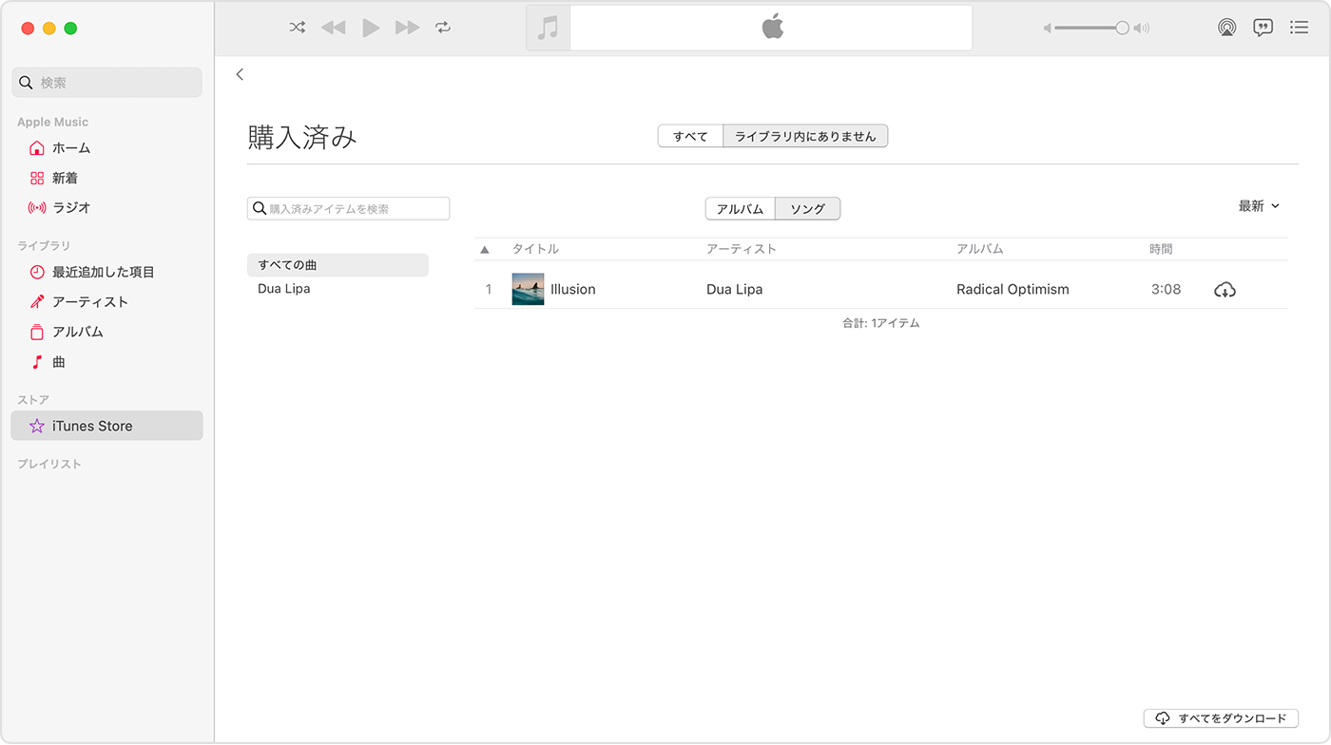Click the Apple logo in the display
The height and width of the screenshot is (745, 1331).
click(x=772, y=27)
